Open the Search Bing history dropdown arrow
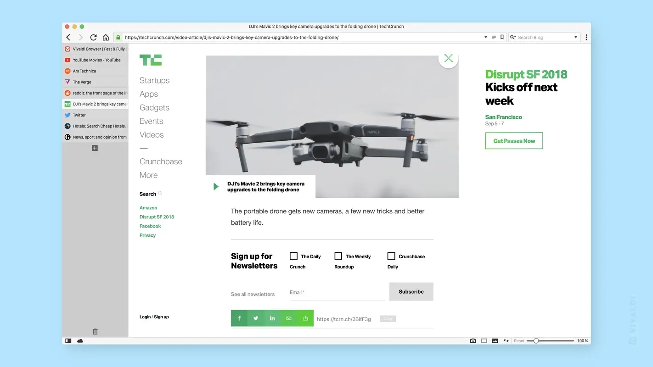This screenshot has width=653, height=367. [x=576, y=38]
